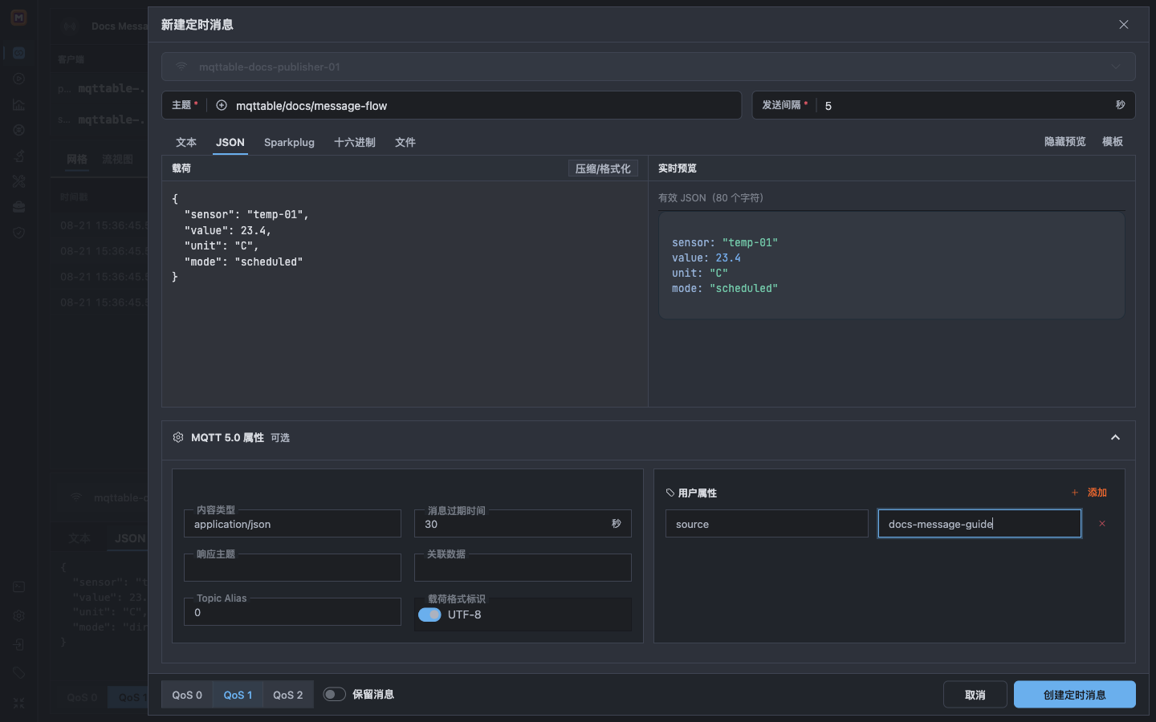Click 添加 to add a user property
This screenshot has width=1156, height=722.
point(1089,493)
